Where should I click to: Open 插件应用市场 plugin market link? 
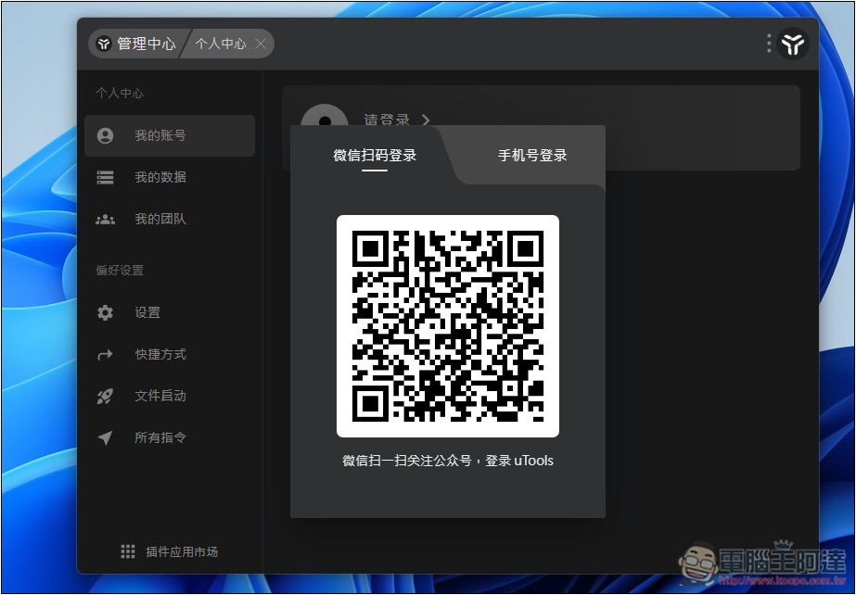coord(181,551)
